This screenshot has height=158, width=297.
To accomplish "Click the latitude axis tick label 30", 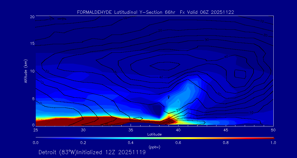I will (83, 130).
